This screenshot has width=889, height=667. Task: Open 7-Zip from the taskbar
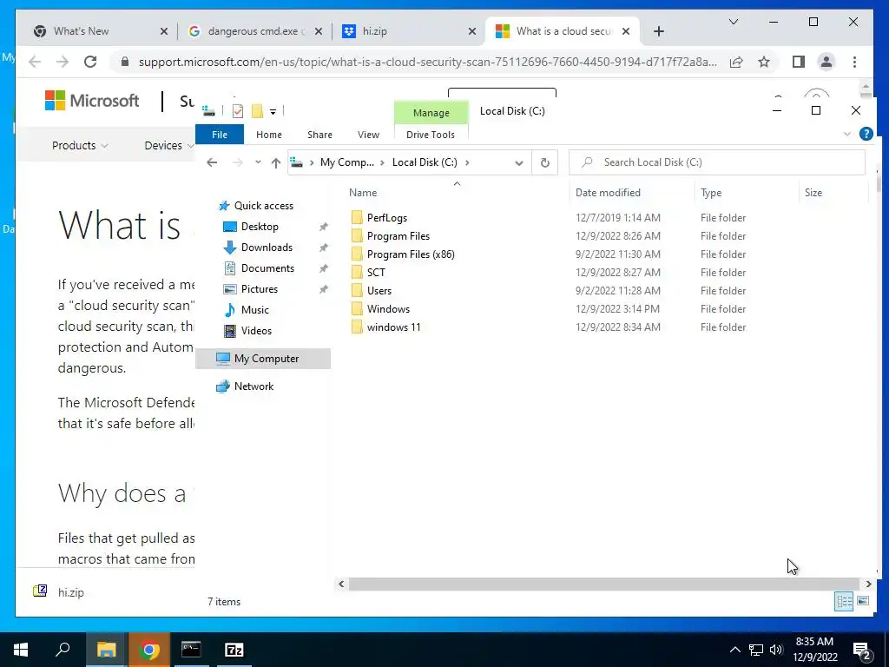point(234,650)
